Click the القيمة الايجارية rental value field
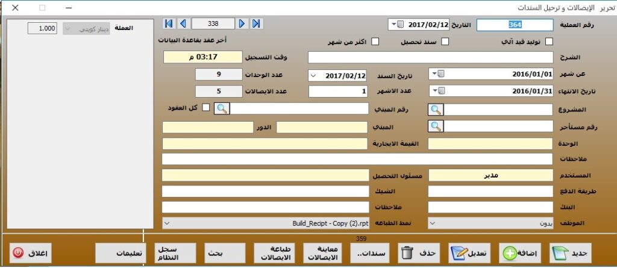Image resolution: width=617 pixels, height=268 pixels. click(266, 144)
